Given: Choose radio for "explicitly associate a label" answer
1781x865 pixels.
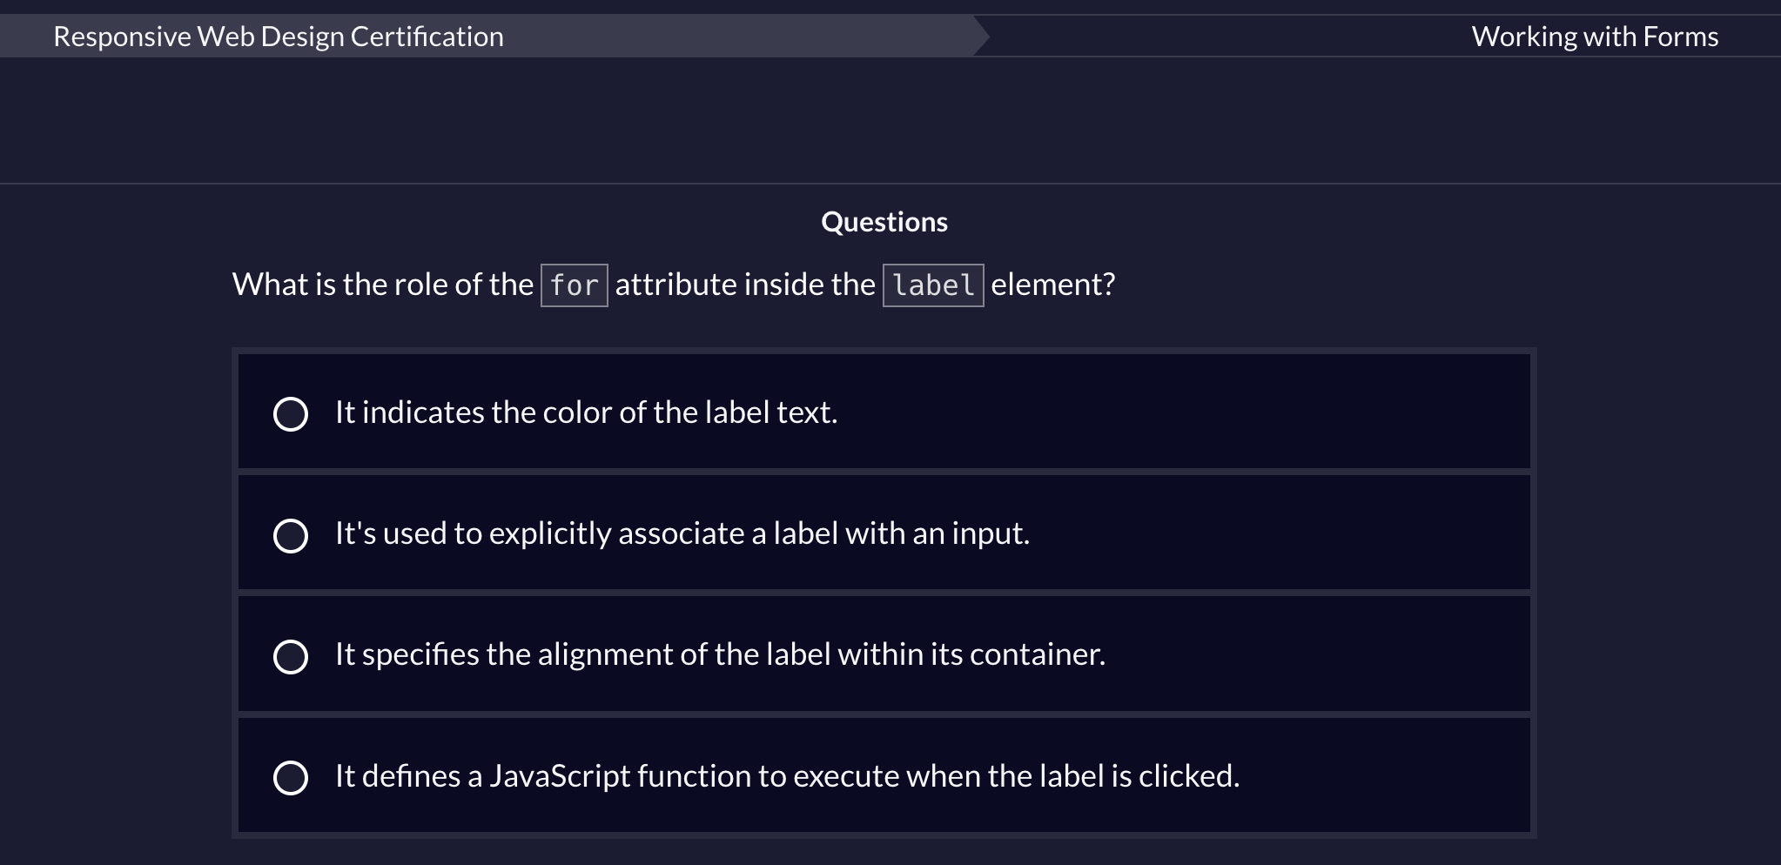Looking at the screenshot, I should pyautogui.click(x=291, y=536).
